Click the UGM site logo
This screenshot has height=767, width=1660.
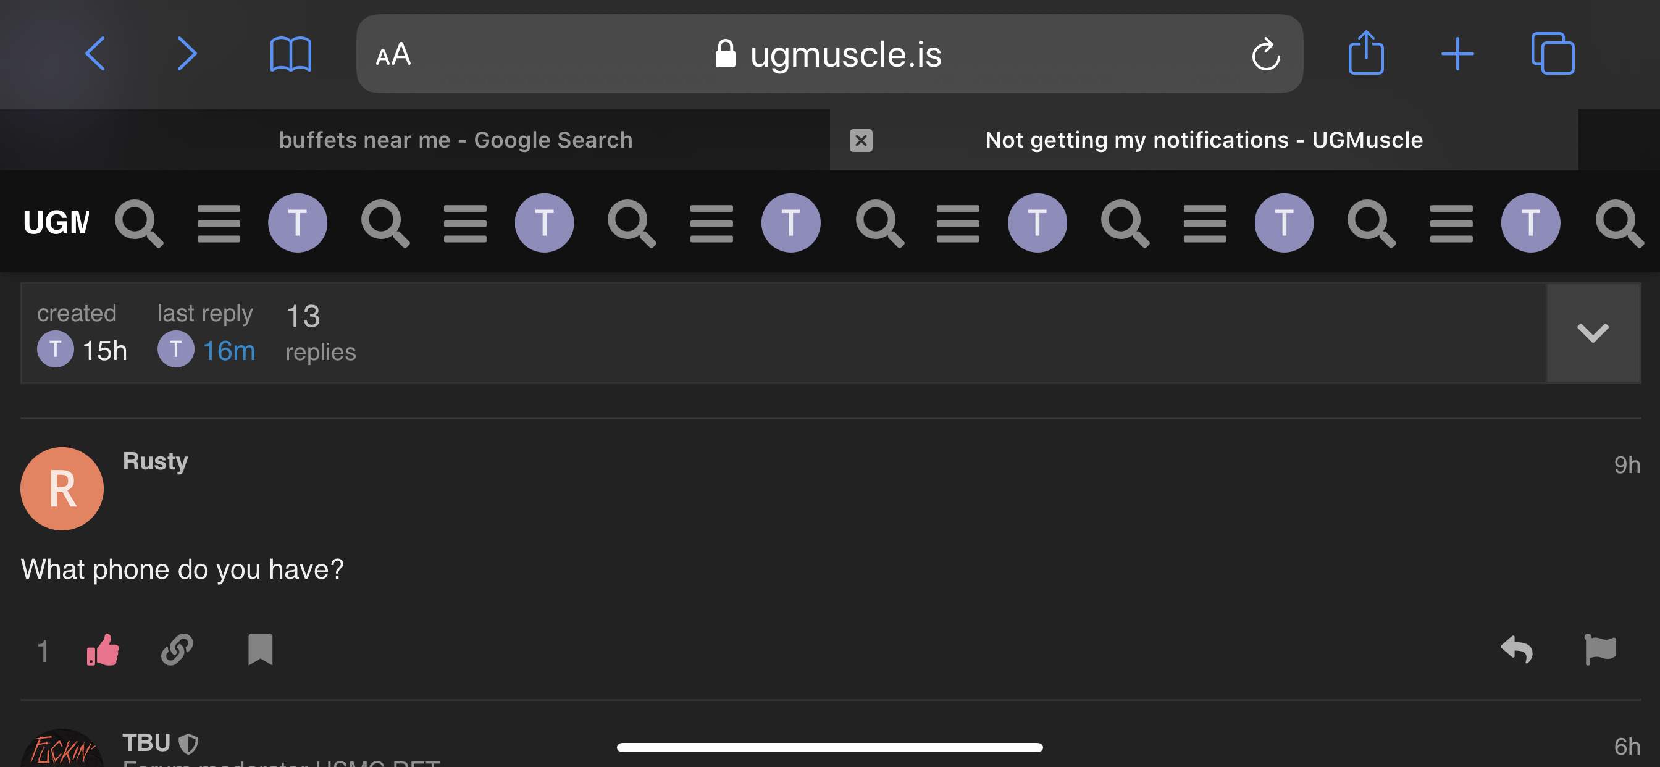56,222
